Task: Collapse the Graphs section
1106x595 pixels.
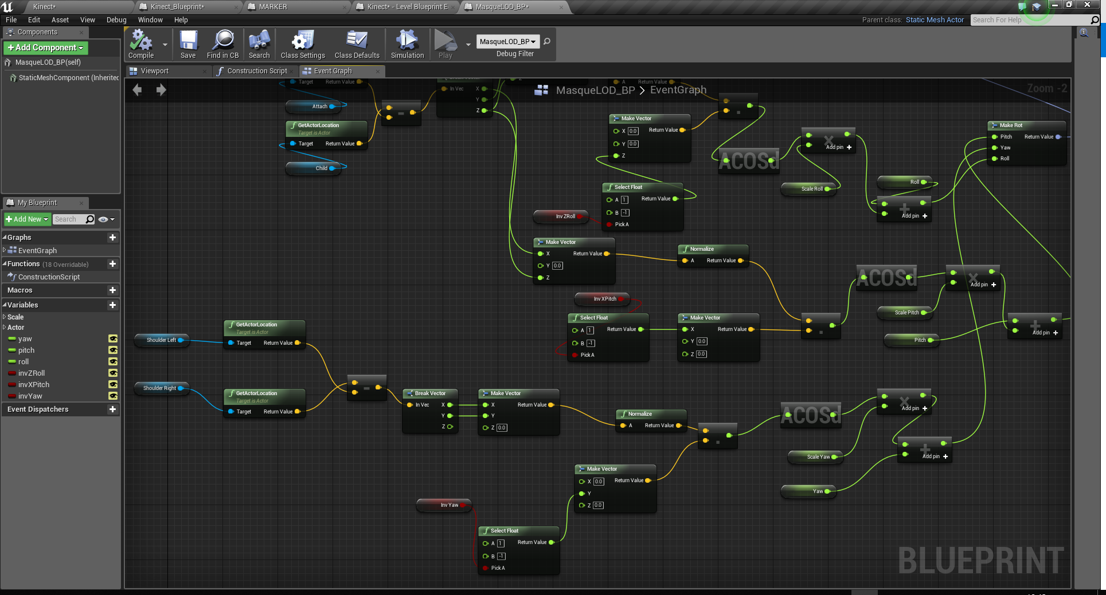Action: pos(5,237)
